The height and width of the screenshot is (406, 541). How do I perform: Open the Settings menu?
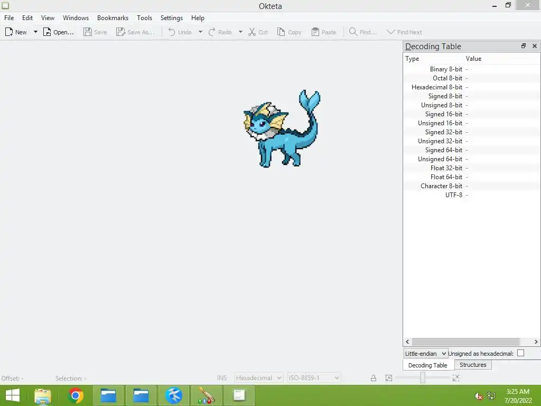coord(172,18)
